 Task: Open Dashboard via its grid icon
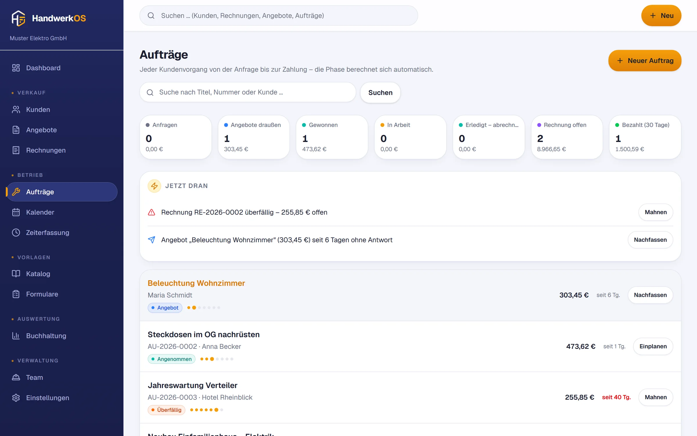click(x=16, y=68)
